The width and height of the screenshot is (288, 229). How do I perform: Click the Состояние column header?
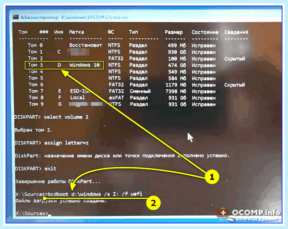205,32
